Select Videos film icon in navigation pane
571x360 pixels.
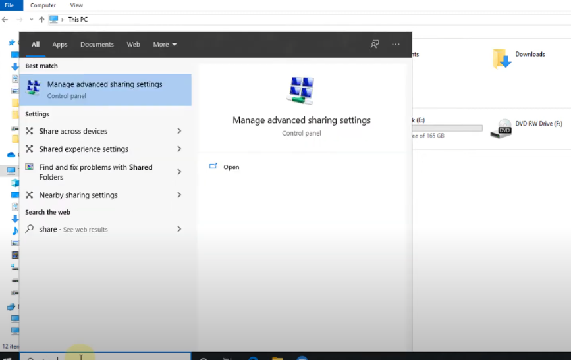[15, 255]
